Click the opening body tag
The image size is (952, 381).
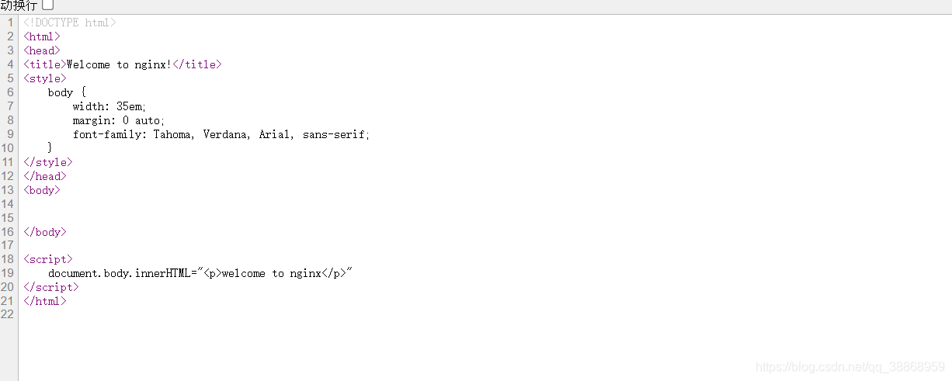[x=42, y=190]
